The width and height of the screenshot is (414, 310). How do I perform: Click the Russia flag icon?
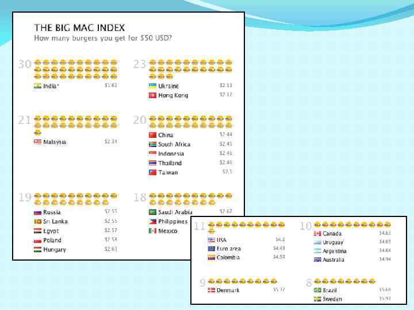(x=37, y=212)
